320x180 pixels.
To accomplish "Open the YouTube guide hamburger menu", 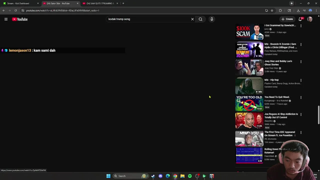I will 6,19.
